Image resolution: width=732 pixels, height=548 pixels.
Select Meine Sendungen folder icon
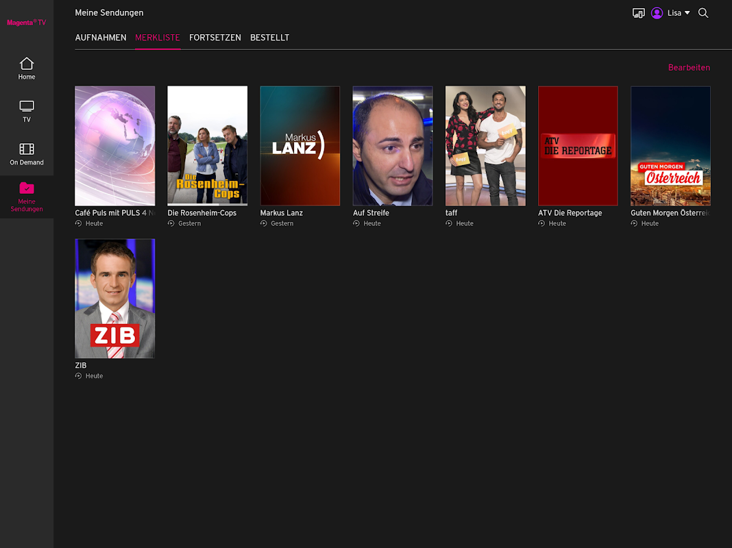[27, 188]
